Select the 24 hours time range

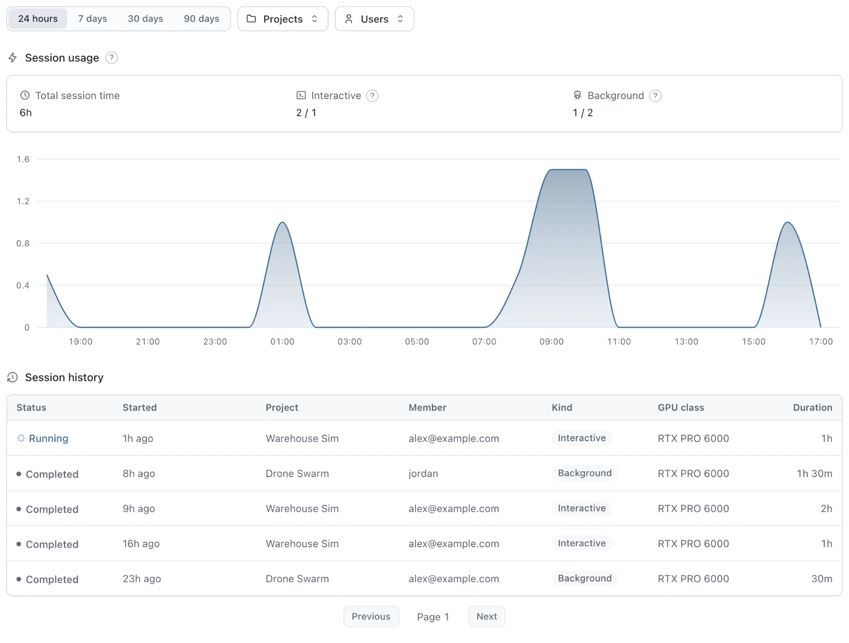[38, 19]
